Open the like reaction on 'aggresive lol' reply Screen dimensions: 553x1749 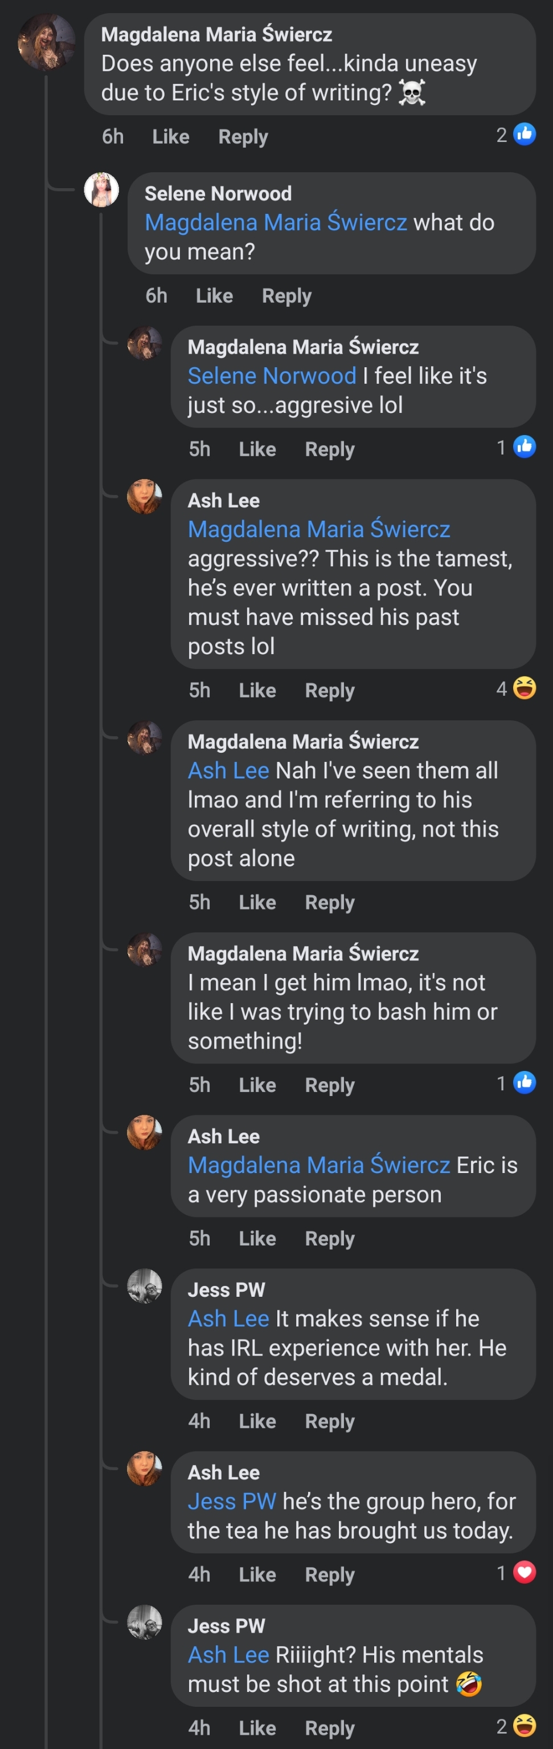(525, 447)
